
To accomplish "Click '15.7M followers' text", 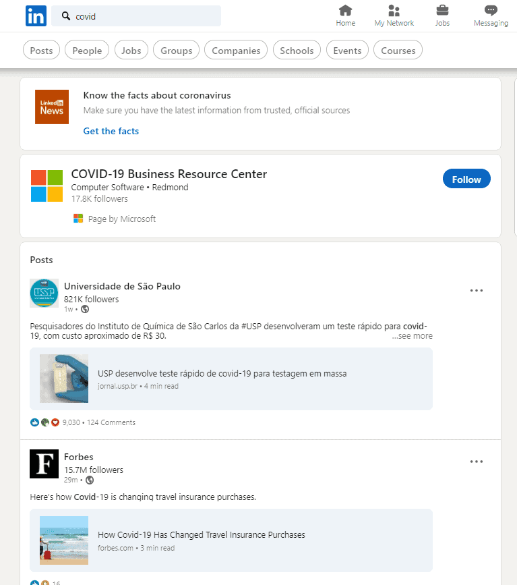I will [94, 470].
